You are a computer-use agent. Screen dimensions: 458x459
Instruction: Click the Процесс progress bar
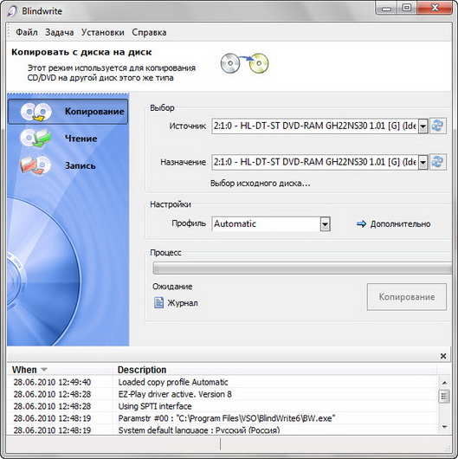(302, 268)
